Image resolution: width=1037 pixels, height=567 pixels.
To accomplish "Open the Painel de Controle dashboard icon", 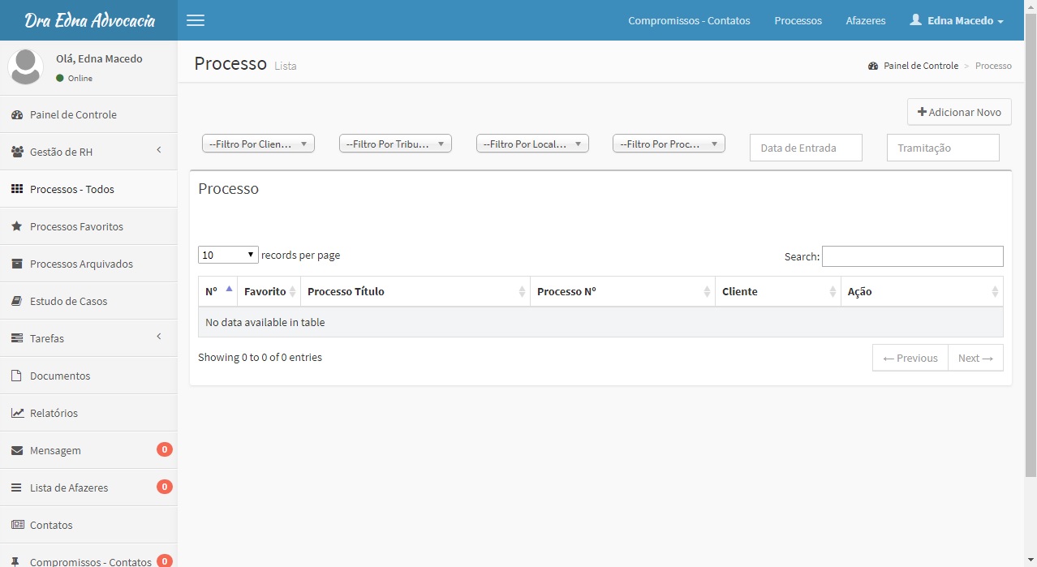I will pos(17,115).
